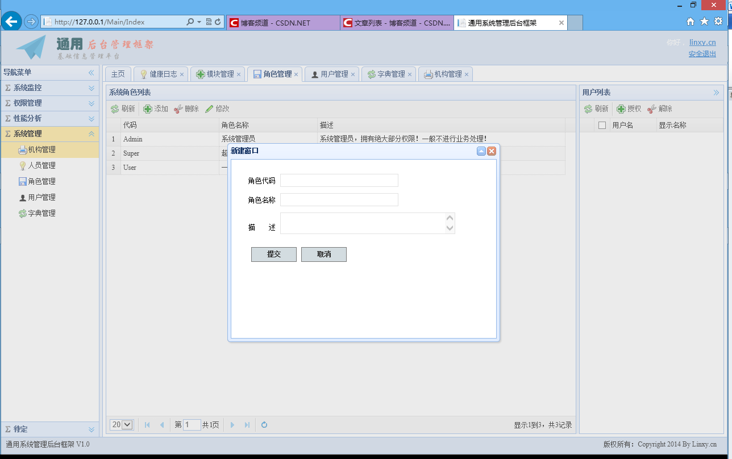Click the 角色代码 input field
This screenshot has height=459, width=732.
click(339, 181)
